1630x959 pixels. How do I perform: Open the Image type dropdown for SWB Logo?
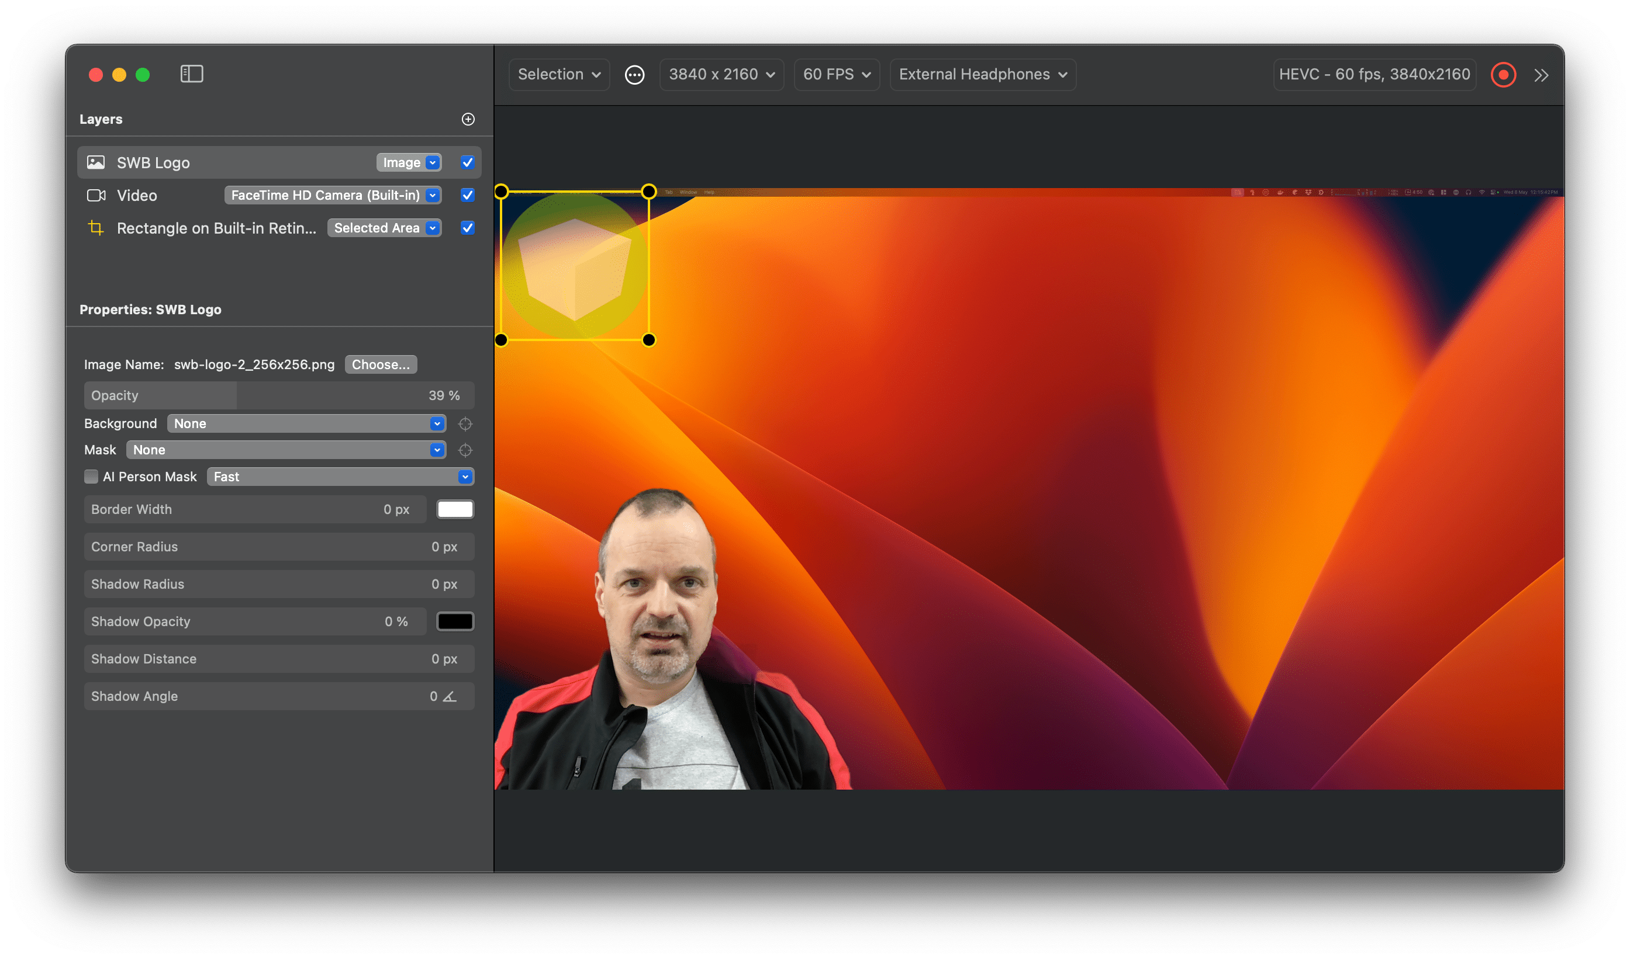pos(409,162)
